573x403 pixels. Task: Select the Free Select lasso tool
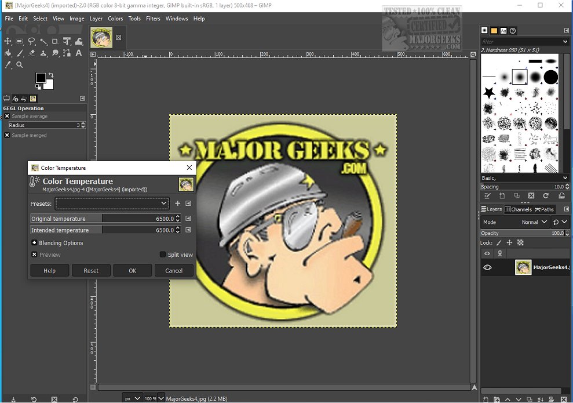[31, 41]
